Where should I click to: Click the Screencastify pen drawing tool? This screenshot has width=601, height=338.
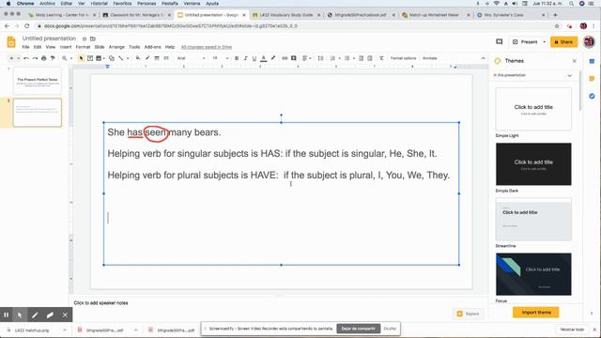point(35,315)
